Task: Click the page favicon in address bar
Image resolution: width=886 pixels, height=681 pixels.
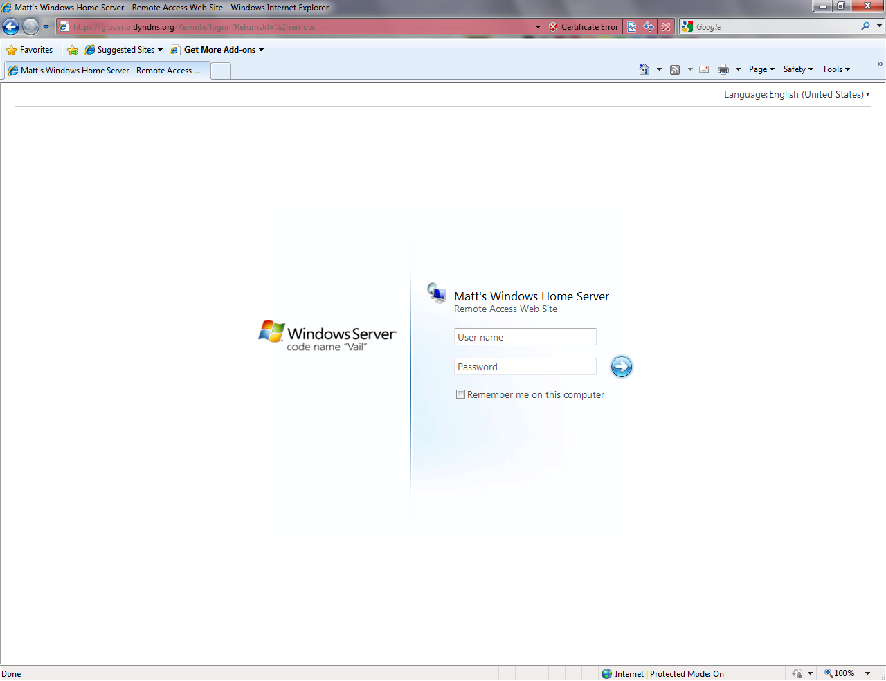Action: (64, 27)
